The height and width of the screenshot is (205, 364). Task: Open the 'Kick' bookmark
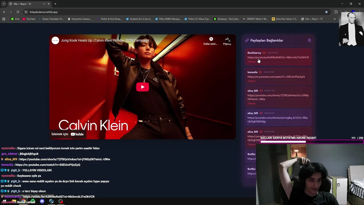15,19
